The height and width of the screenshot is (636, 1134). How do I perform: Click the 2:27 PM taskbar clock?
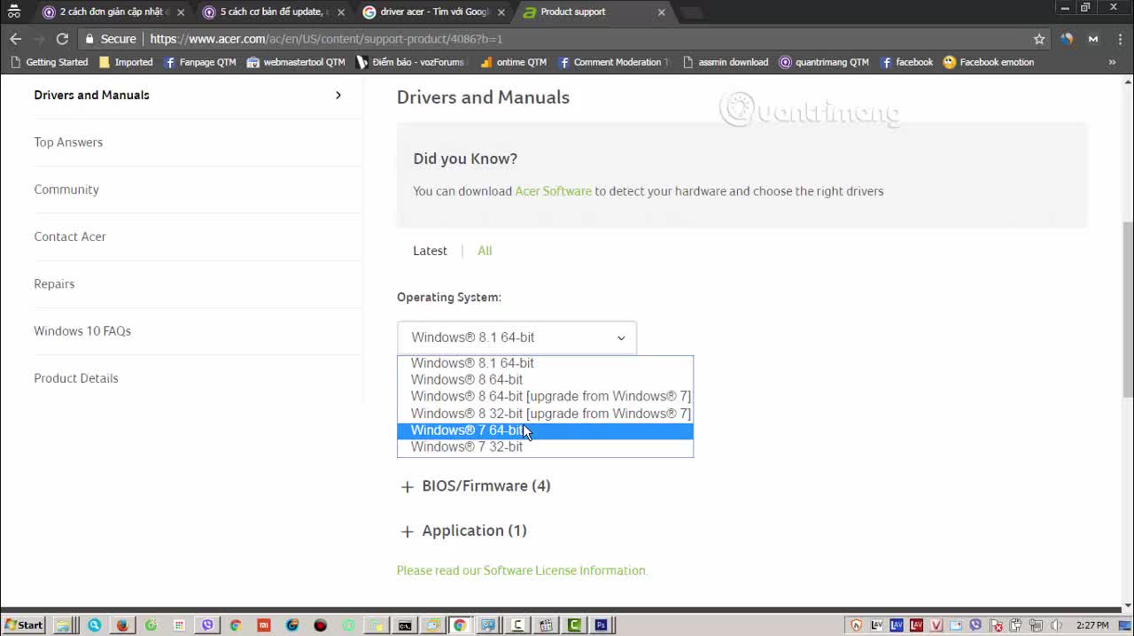1092,624
